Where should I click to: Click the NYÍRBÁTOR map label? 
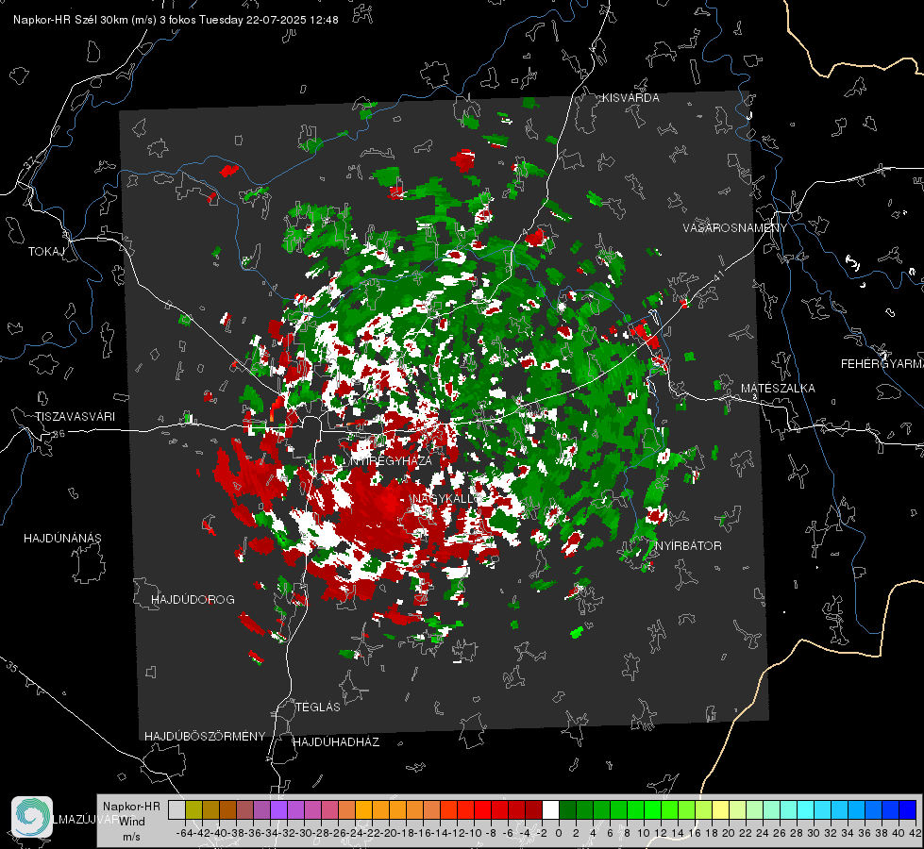[x=688, y=546]
